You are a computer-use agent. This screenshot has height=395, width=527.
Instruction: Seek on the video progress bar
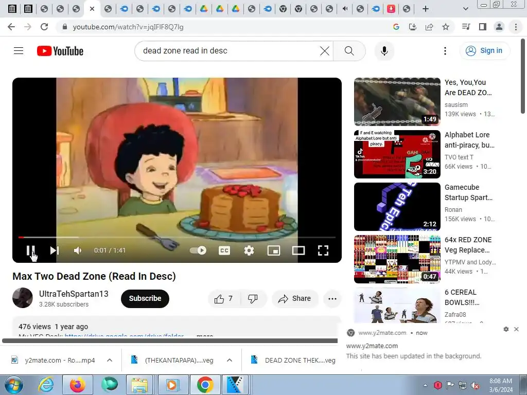[x=177, y=237]
